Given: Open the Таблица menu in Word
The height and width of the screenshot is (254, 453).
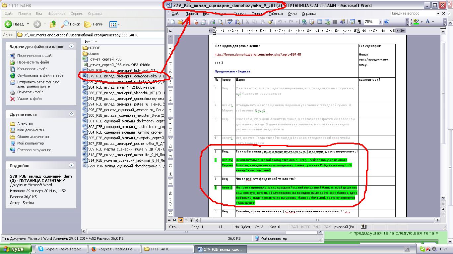Looking at the screenshot, I should point(276,14).
